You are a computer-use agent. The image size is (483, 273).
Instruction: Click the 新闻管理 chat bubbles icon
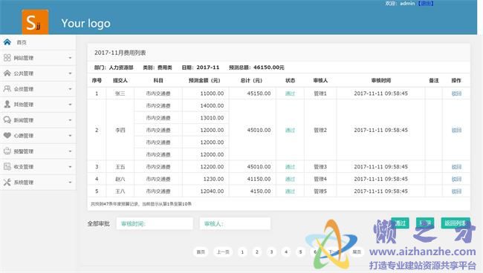click(x=7, y=120)
